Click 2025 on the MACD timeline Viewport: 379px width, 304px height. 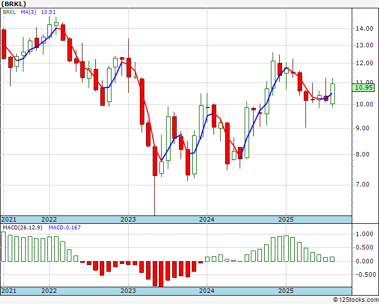286,291
